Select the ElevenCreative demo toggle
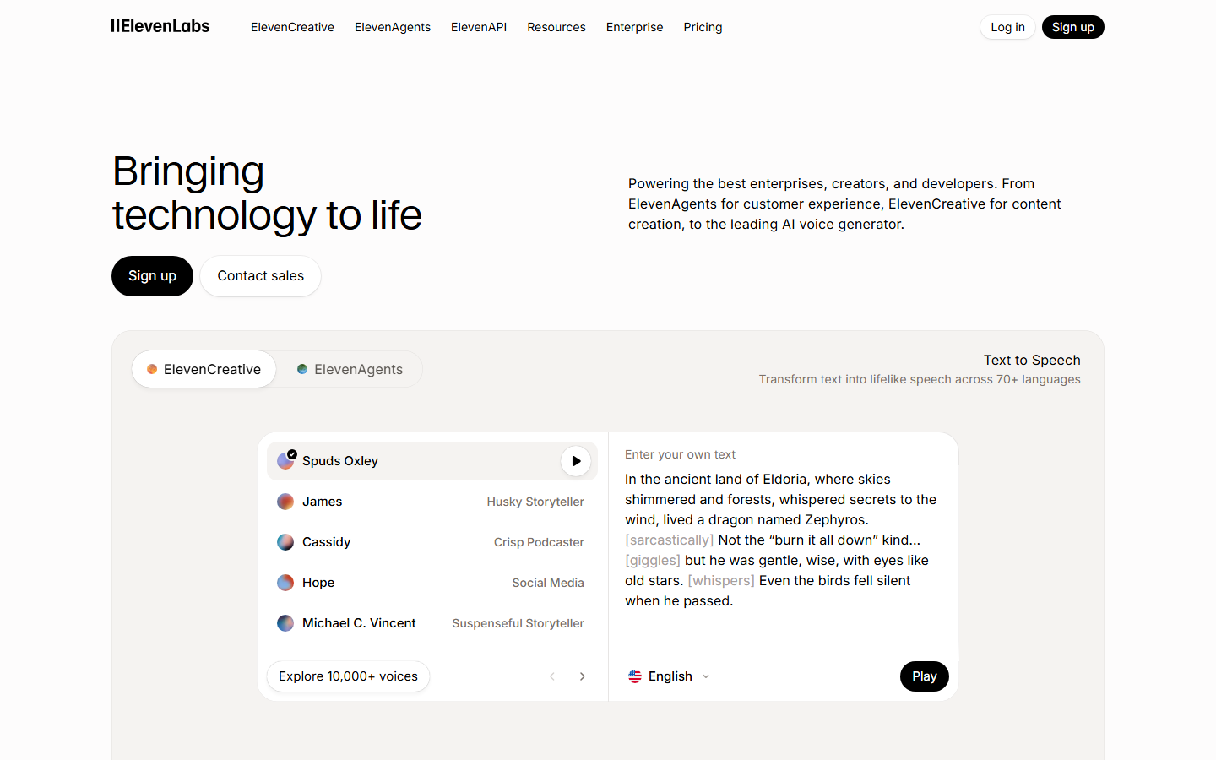 coord(203,369)
